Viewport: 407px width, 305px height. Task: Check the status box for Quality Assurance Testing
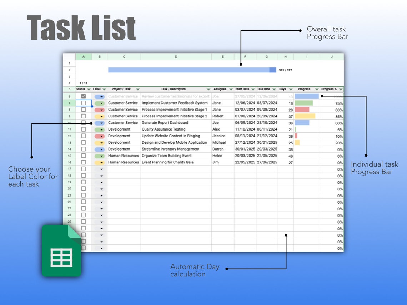[x=83, y=129]
